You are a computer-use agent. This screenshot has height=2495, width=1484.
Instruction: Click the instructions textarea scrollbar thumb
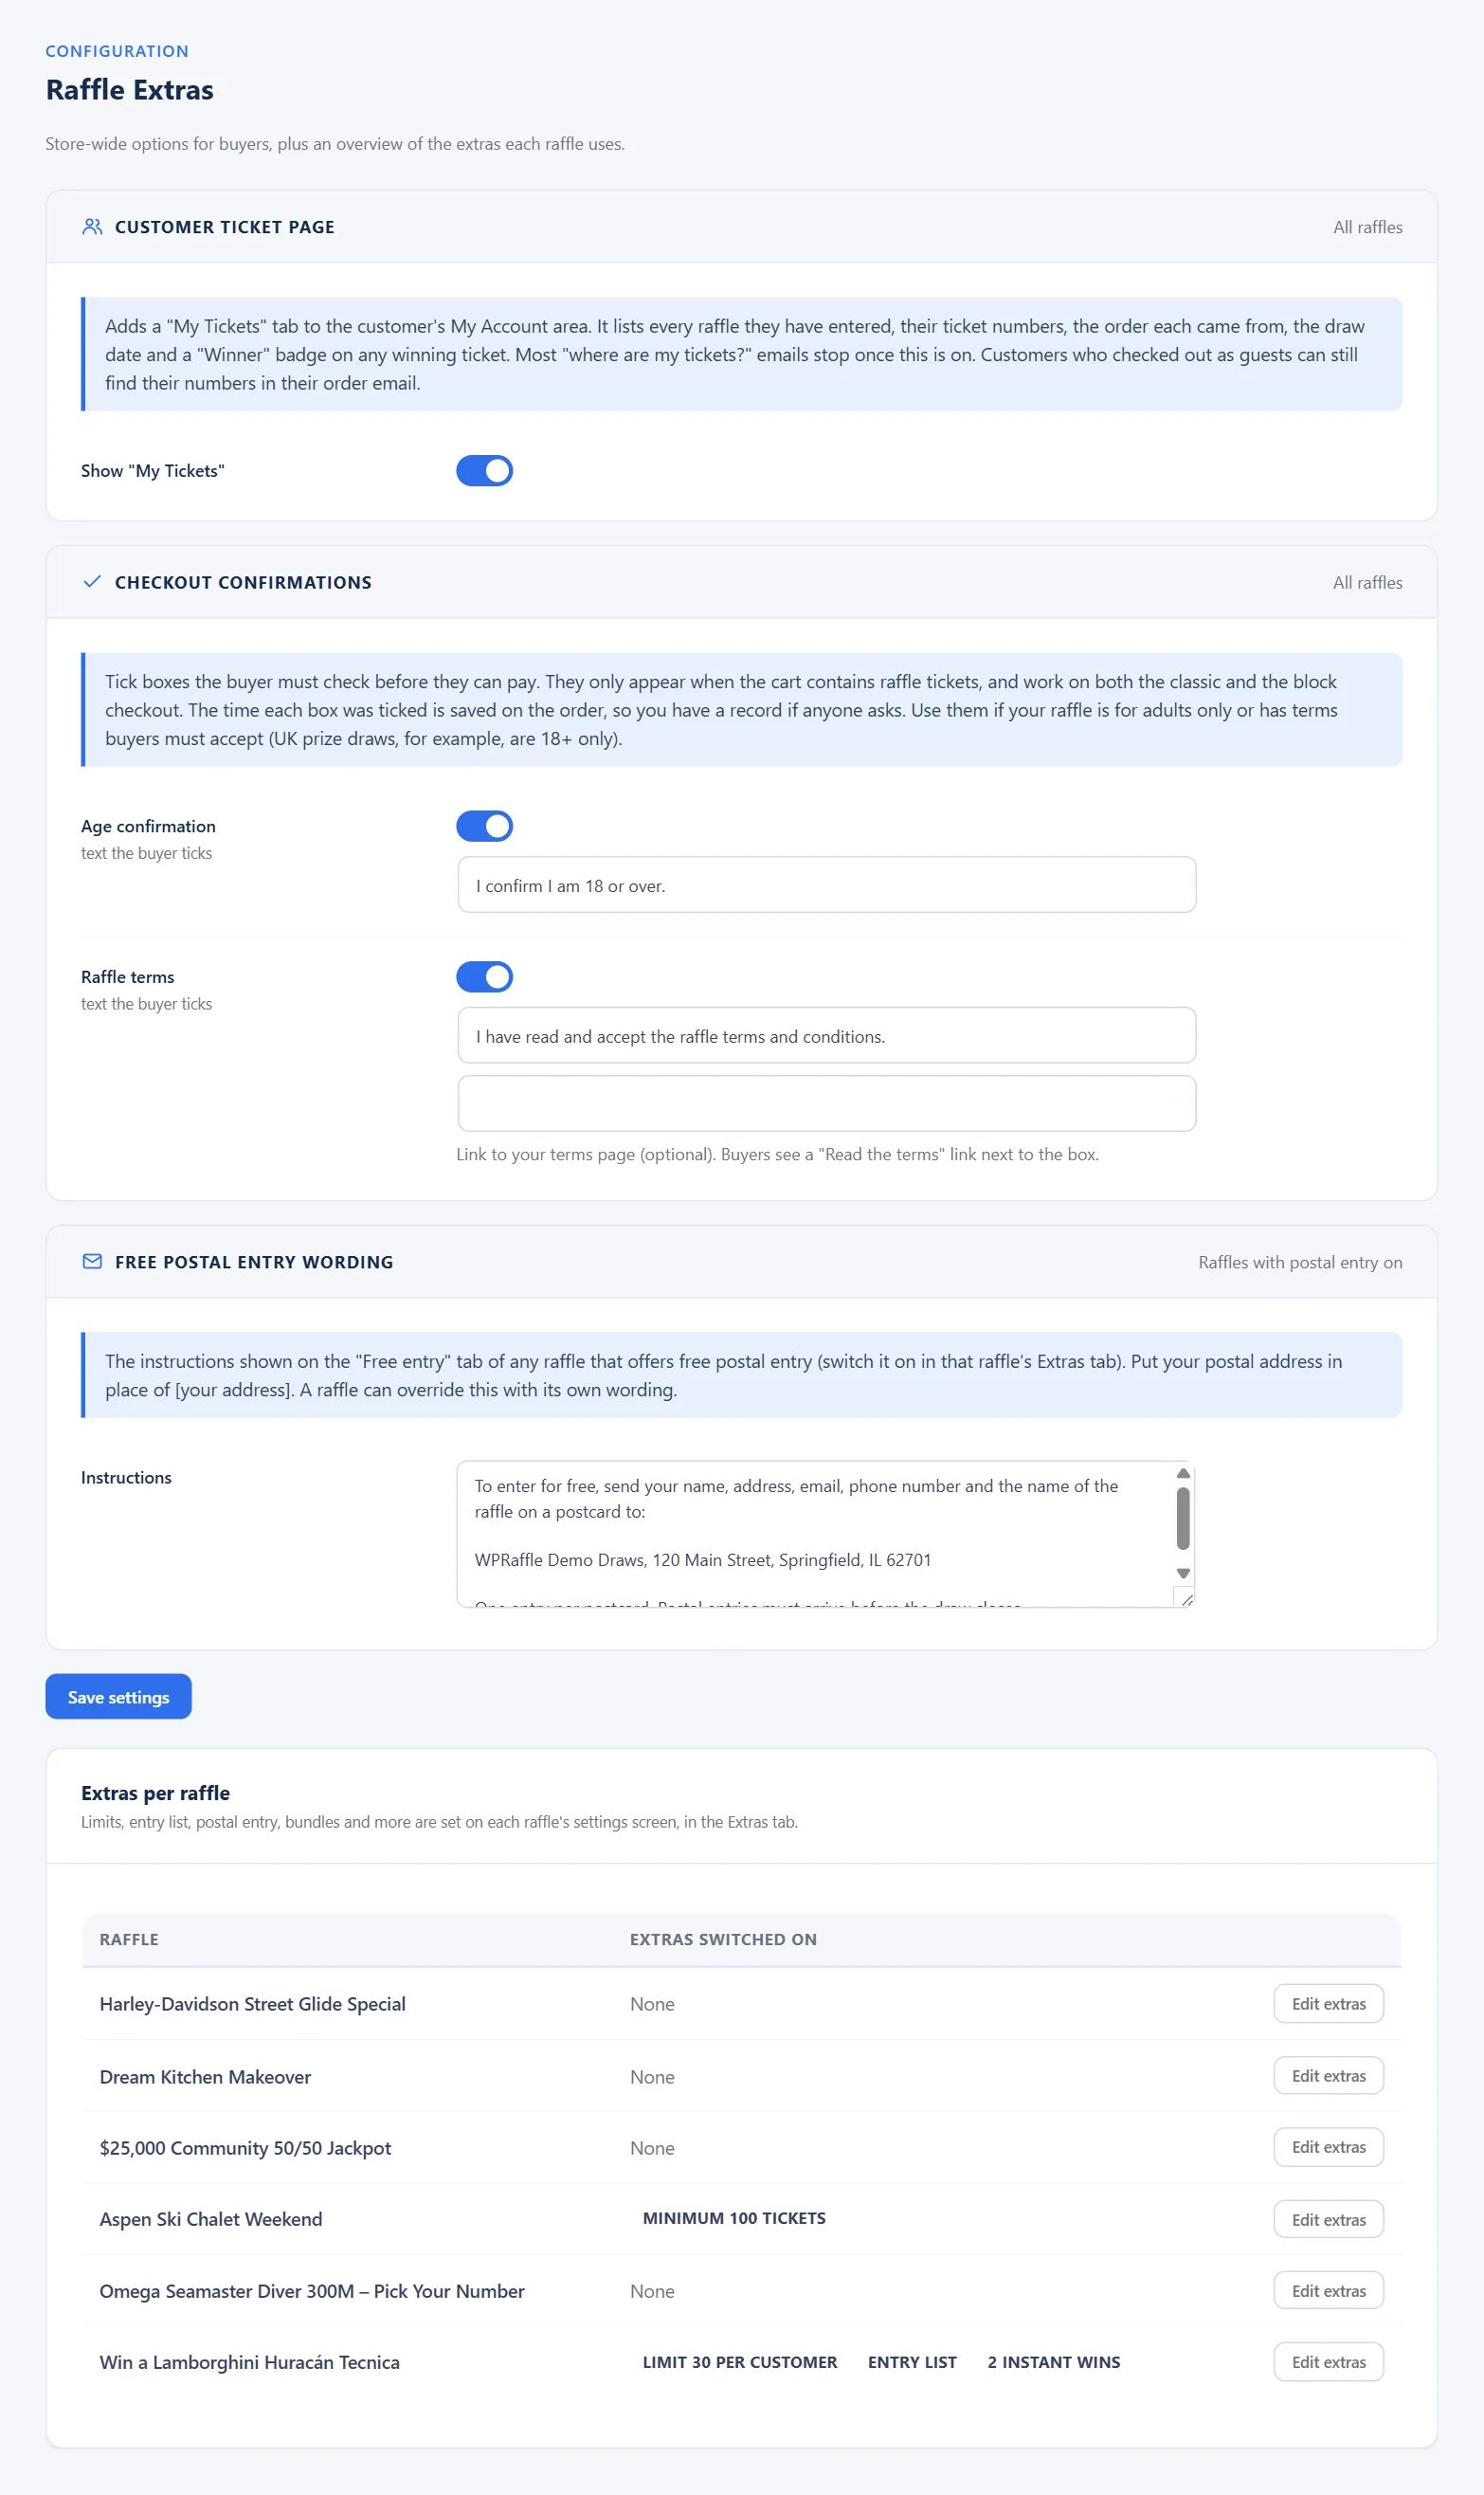1183,1518
